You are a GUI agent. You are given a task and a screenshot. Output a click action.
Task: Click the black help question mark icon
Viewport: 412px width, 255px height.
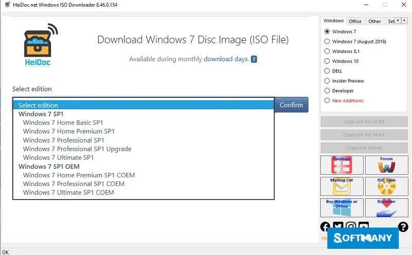click(x=403, y=227)
